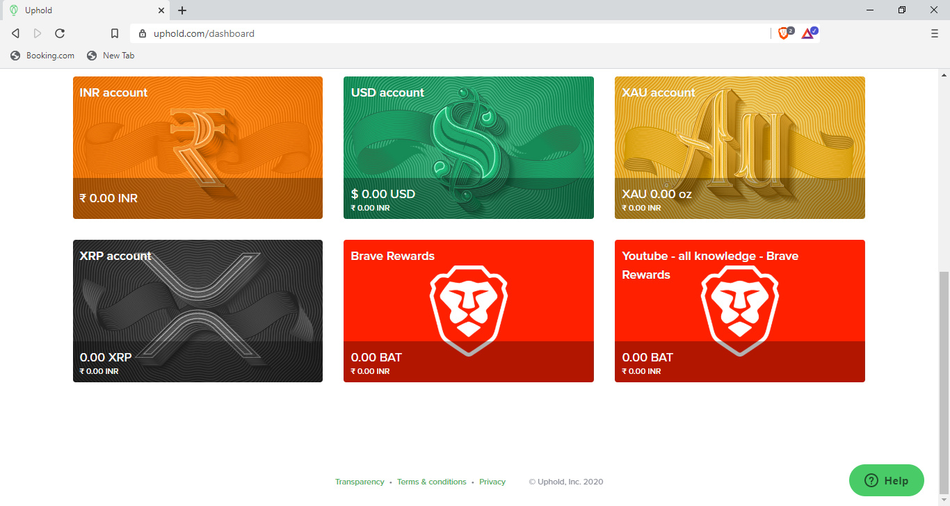The image size is (950, 506).
Task: Click the vertical scrollbar thumb
Action: pos(944,382)
